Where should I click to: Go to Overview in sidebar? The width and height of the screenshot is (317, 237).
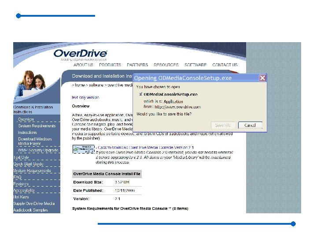(26, 119)
